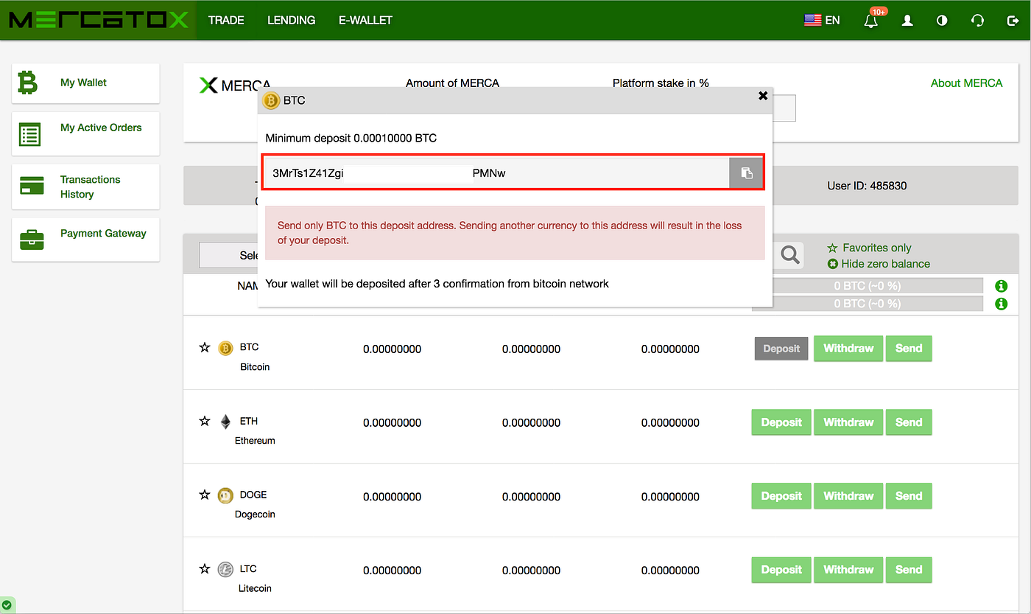Image resolution: width=1031 pixels, height=614 pixels.
Task: Click Withdraw for ETH
Action: tap(848, 422)
